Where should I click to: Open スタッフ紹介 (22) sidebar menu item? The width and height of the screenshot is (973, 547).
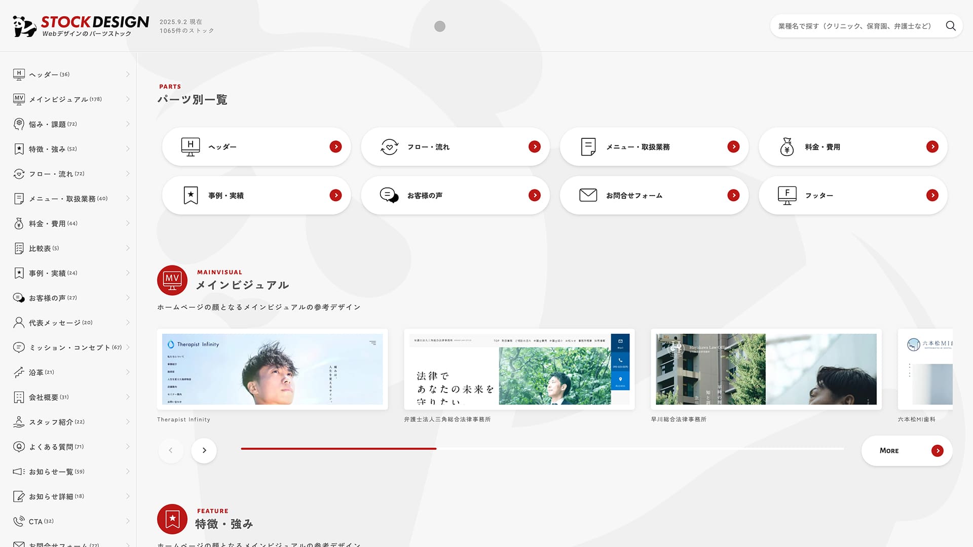71,422
